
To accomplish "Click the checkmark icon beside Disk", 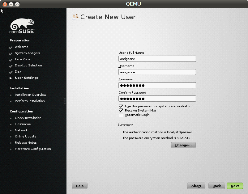I will [x=11, y=72].
